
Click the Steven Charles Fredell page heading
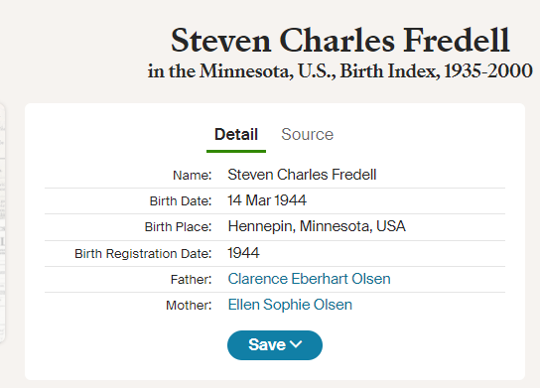(339, 41)
